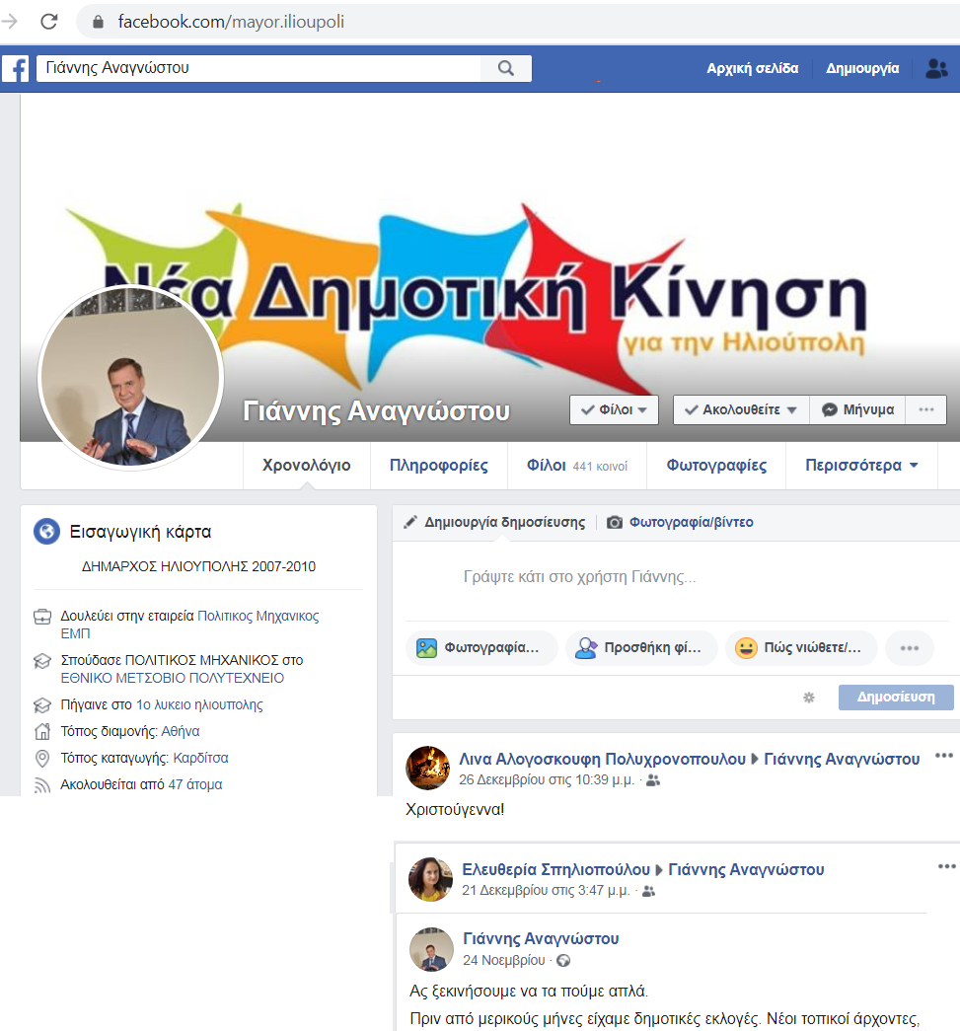Image resolution: width=960 pixels, height=1031 pixels.
Task: Open the 1ο λυκειο ηλιουπολης link
Action: point(199,704)
